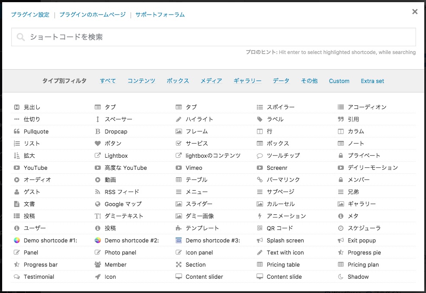Click the Icon rocket icon

[98, 277]
